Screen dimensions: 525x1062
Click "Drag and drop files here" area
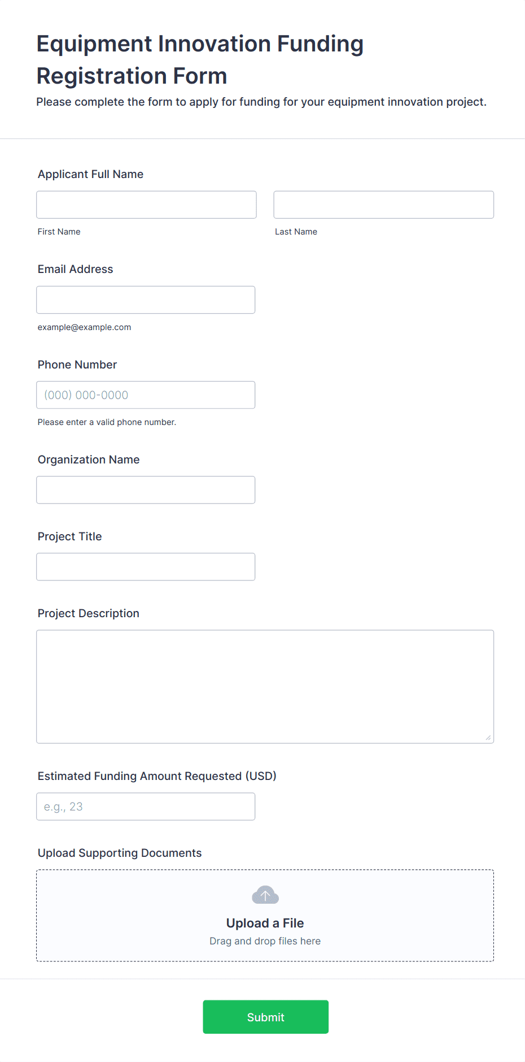click(x=265, y=941)
